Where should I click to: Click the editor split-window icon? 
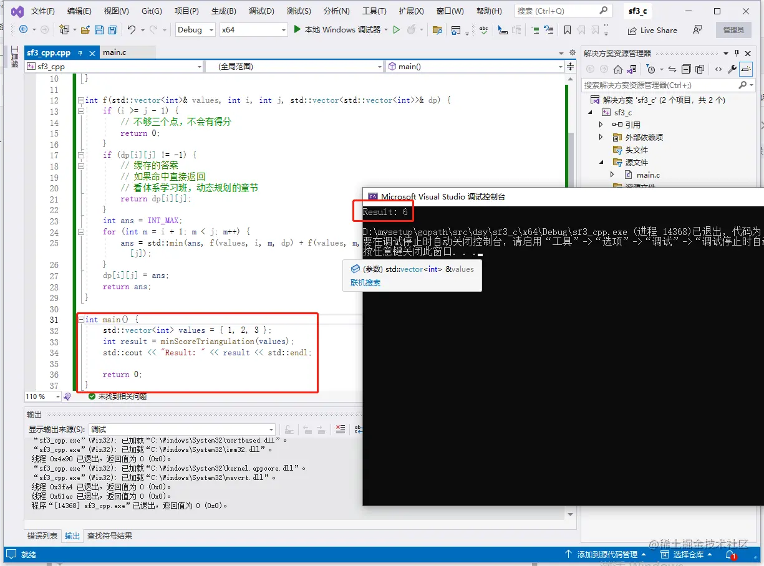(570, 67)
